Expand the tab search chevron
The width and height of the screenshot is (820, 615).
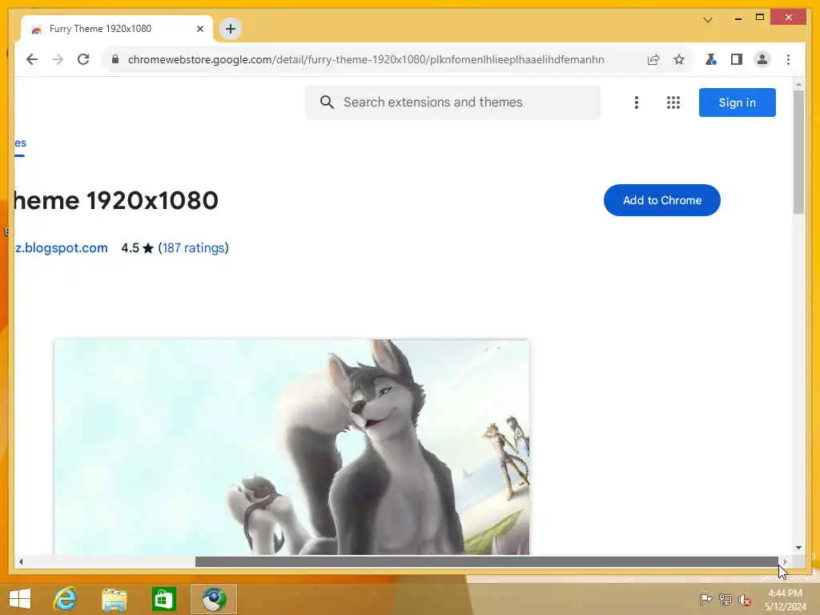tap(708, 20)
